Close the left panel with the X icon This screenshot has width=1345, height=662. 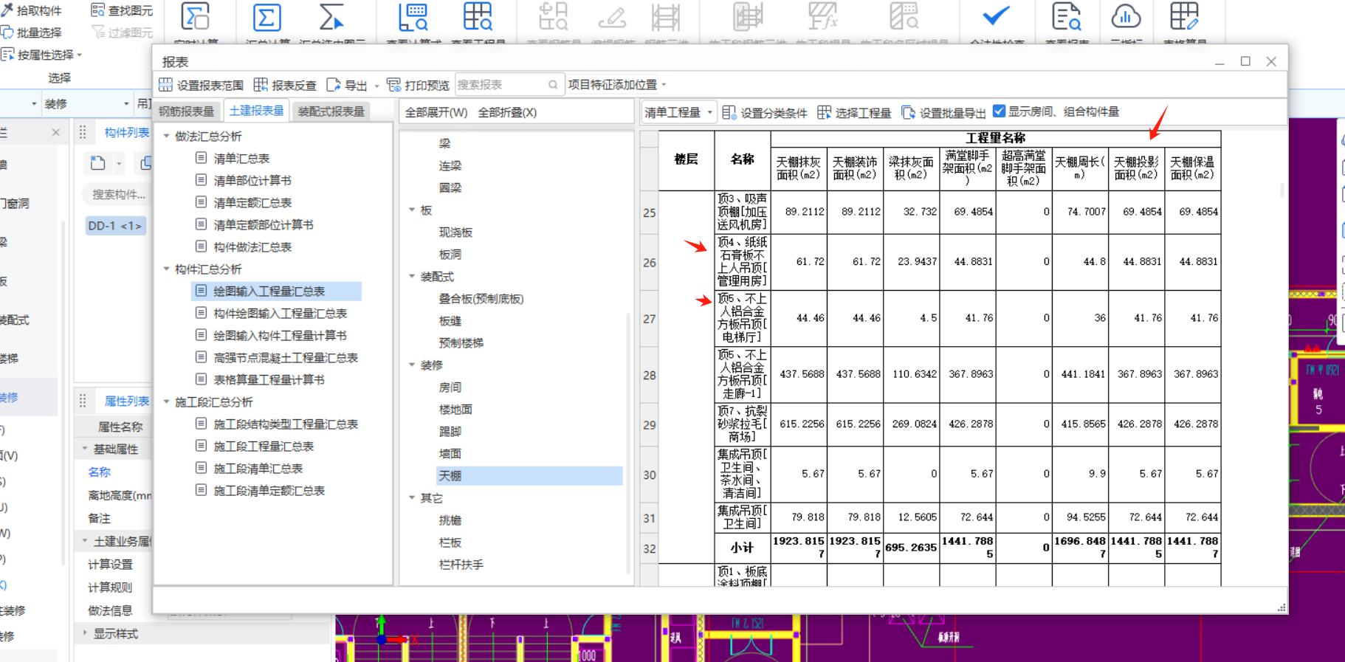56,132
